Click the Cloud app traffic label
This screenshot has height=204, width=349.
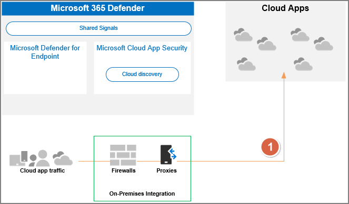tap(42, 170)
